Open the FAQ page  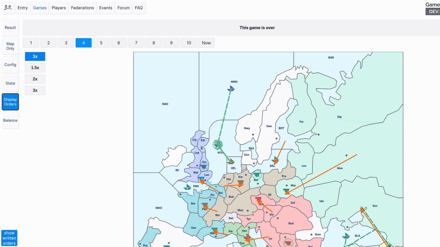tap(139, 8)
